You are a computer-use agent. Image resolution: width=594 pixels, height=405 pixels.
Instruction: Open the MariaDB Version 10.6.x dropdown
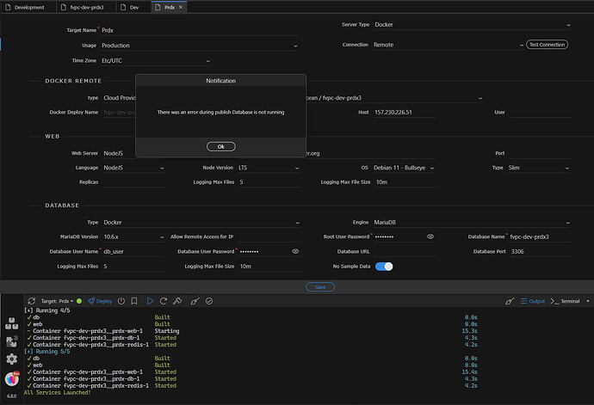tap(133, 236)
